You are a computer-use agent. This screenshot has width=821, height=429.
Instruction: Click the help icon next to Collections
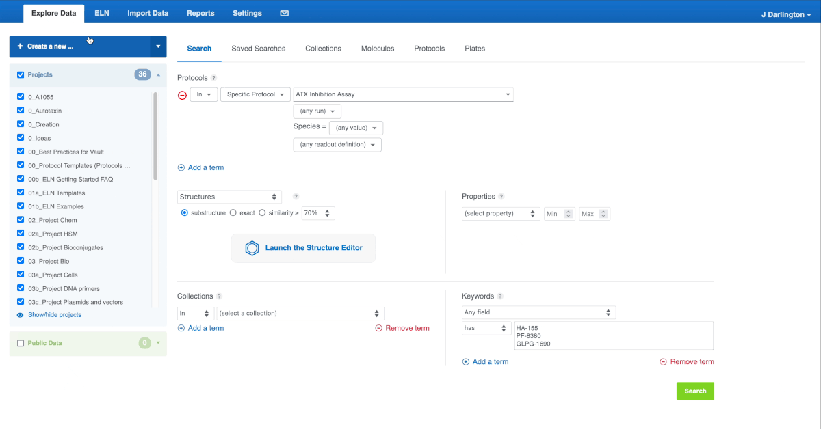220,296
